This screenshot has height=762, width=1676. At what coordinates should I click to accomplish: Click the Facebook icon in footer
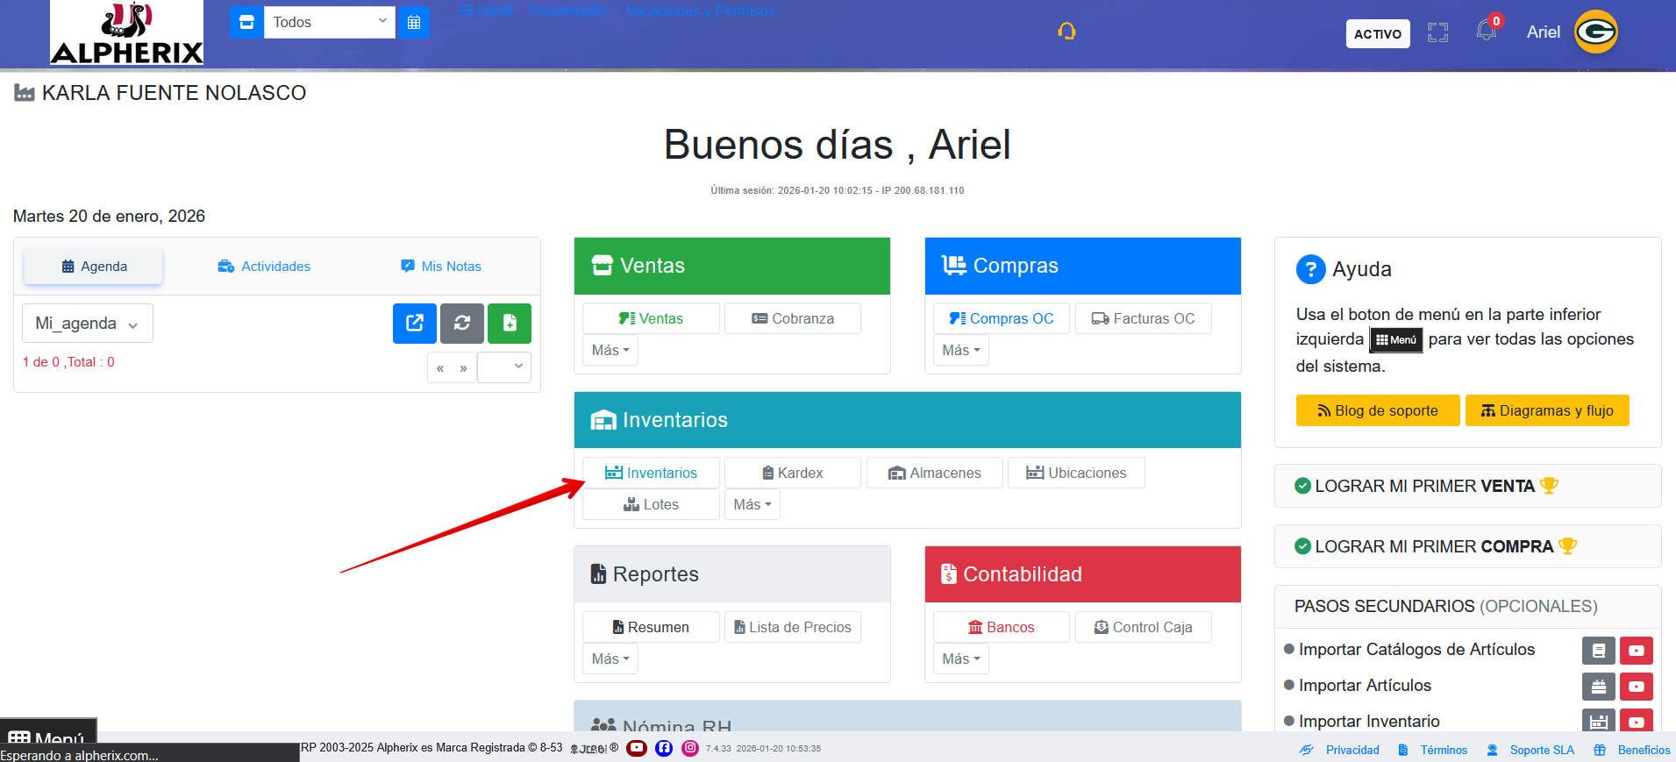(x=664, y=748)
